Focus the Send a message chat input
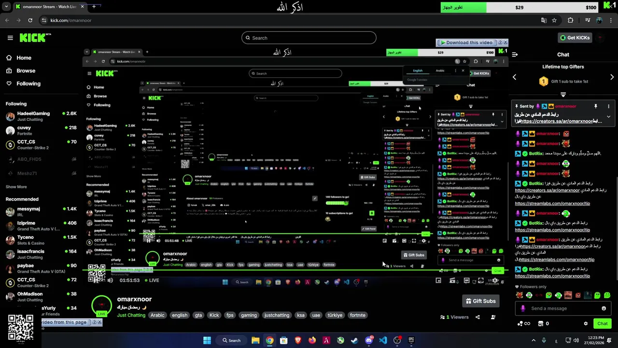 (563, 308)
